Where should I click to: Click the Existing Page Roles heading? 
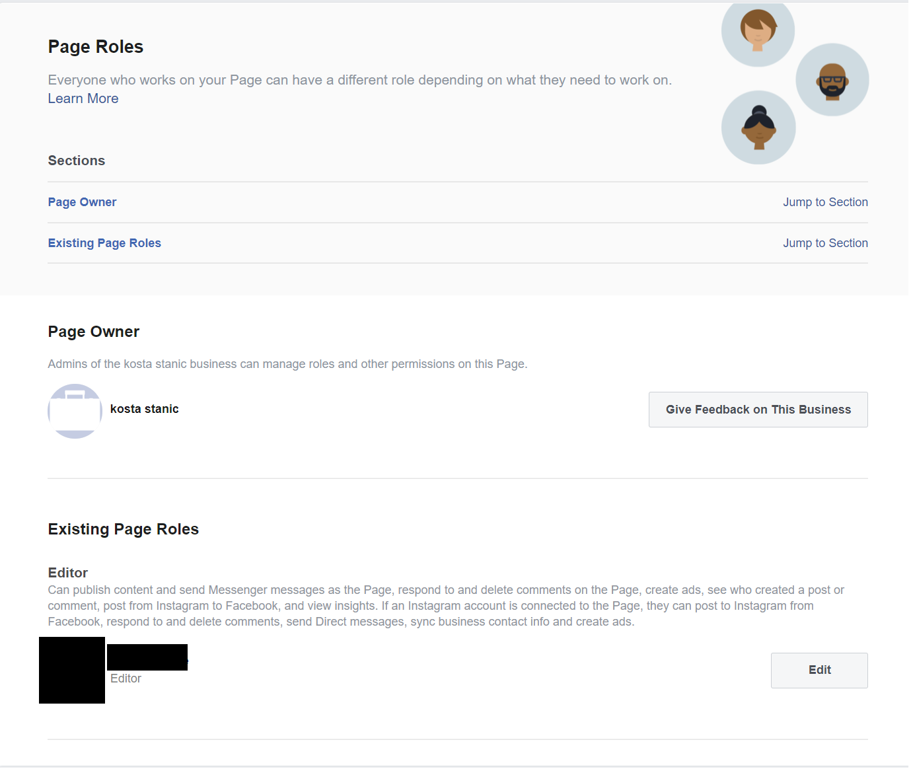(124, 529)
